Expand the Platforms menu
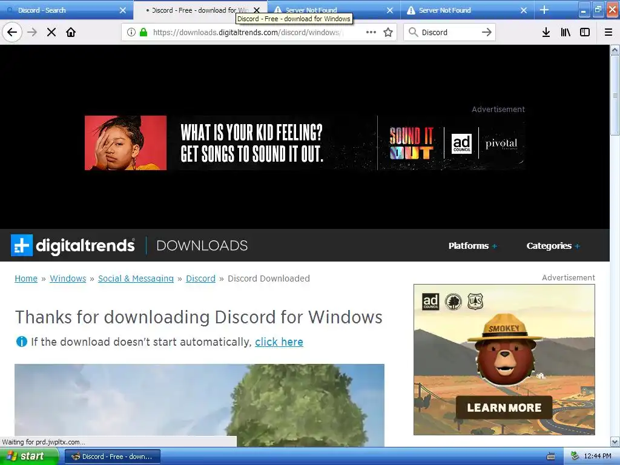The image size is (620, 465). pyautogui.click(x=472, y=246)
